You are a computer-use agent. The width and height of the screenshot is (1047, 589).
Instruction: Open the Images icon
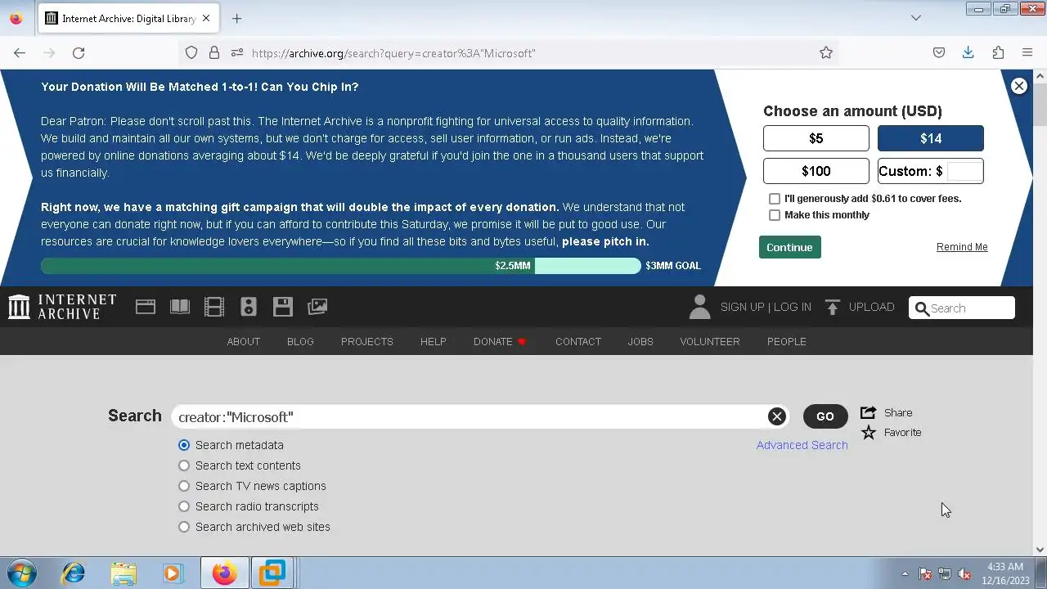[x=317, y=307]
